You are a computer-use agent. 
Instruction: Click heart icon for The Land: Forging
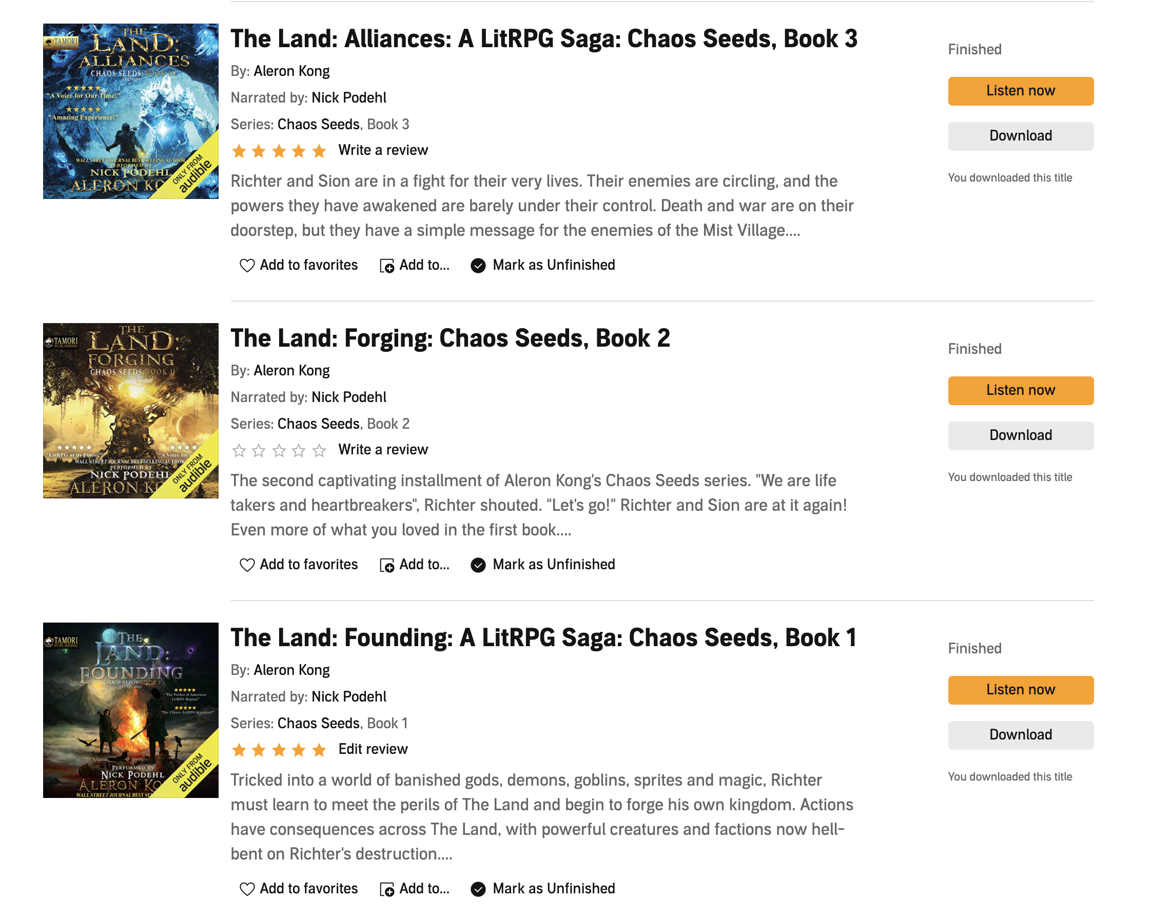(x=247, y=565)
